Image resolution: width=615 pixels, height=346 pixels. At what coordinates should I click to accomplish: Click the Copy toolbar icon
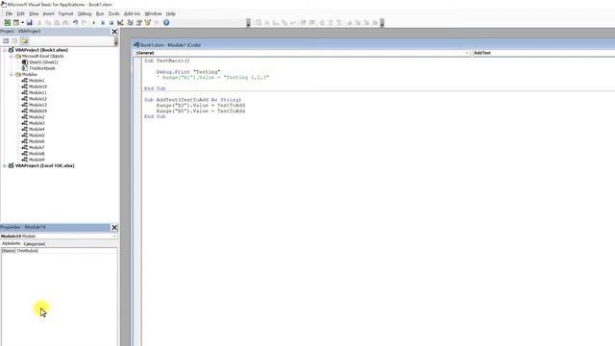(48, 23)
